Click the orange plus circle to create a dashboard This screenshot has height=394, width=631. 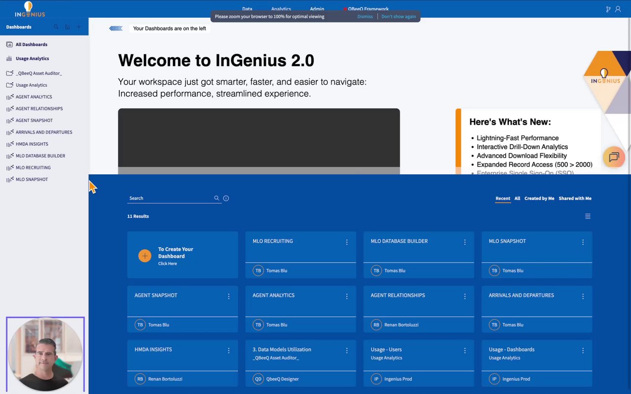[144, 256]
